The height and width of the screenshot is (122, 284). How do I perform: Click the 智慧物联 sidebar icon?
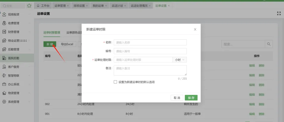4,75
